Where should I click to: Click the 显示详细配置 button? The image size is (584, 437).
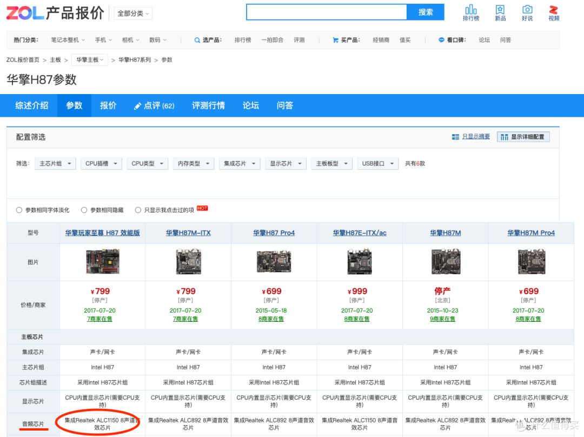523,137
